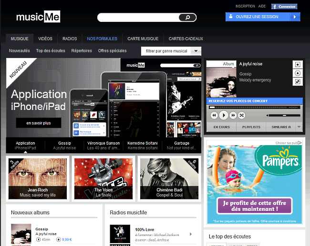Go to Top des écoutes submenu
The image size is (310, 246).
pyautogui.click(x=51, y=51)
